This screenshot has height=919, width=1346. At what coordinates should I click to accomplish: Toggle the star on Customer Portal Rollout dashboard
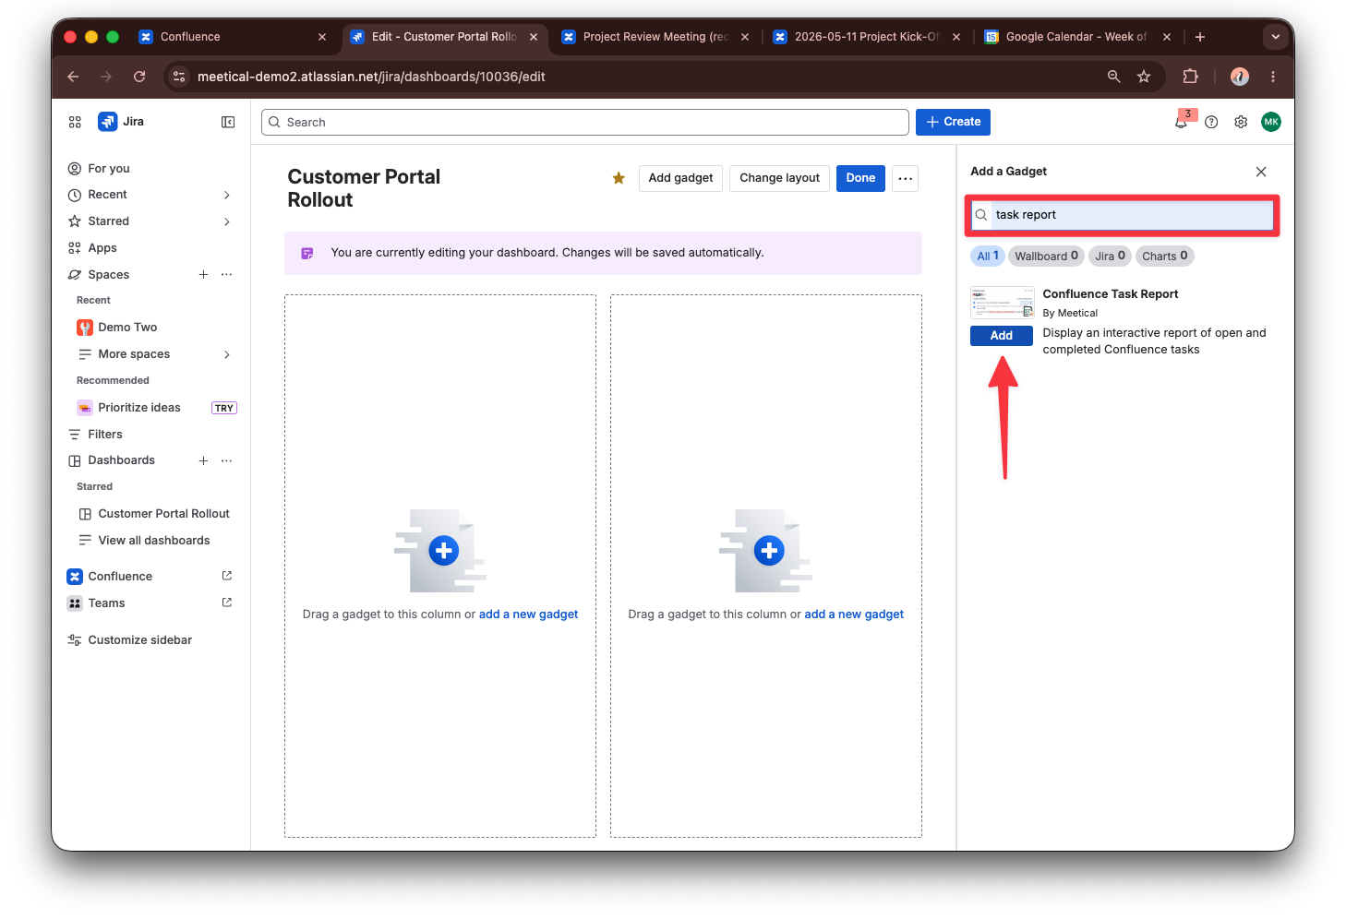coord(619,178)
